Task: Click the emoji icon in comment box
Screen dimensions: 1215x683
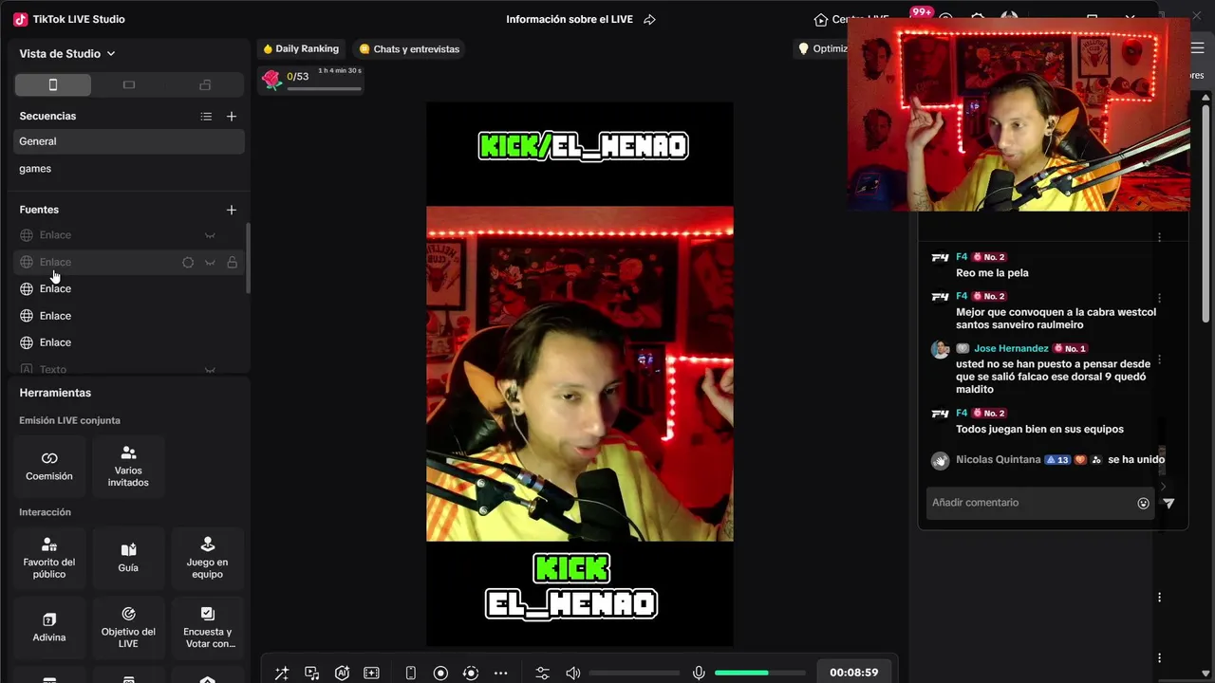Action: [x=1144, y=504]
